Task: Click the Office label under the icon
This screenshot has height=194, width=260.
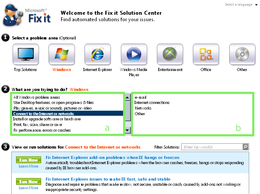Action: (206, 70)
